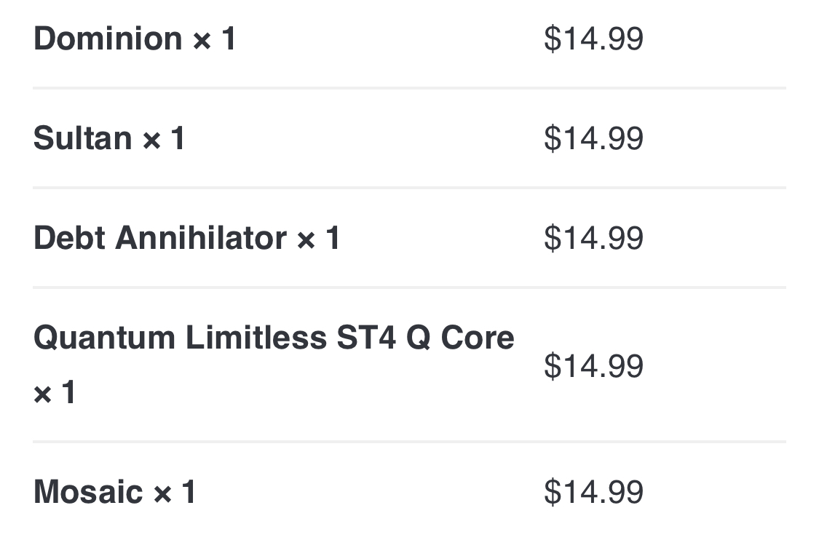Viewport: 819px width, 540px height.
Task: Click the word Quantum in the order list
Action: (x=104, y=338)
